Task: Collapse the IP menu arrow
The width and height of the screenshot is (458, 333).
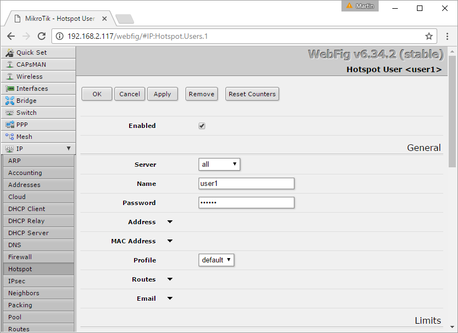Action: [x=68, y=148]
